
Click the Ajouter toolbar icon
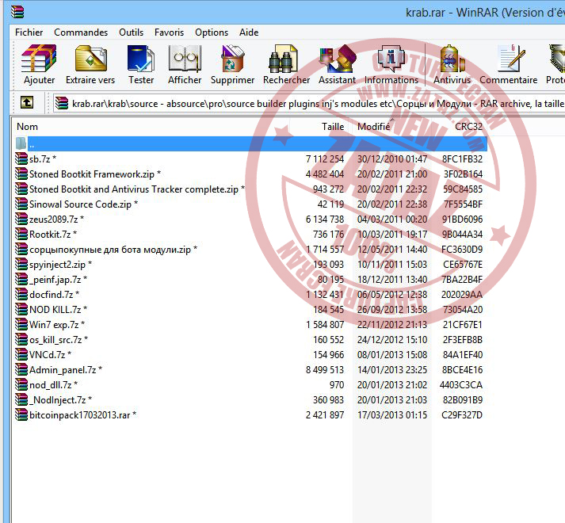(39, 59)
